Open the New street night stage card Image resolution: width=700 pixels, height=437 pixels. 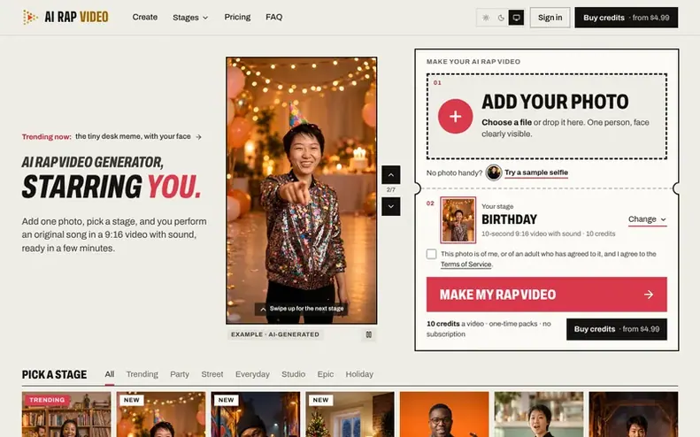pyautogui.click(x=256, y=414)
